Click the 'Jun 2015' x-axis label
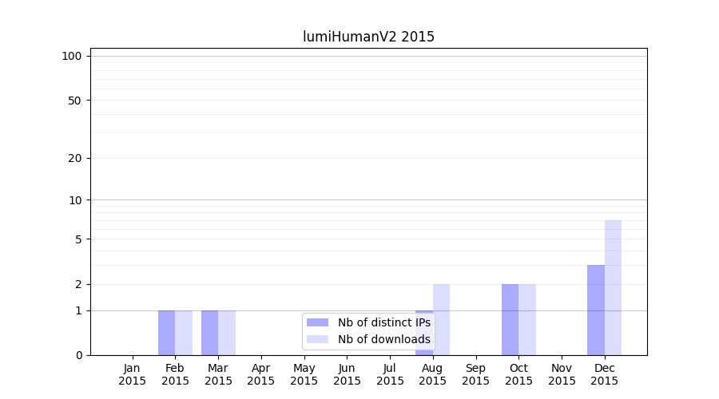Viewport: 719px width, 399px height. coord(347,374)
